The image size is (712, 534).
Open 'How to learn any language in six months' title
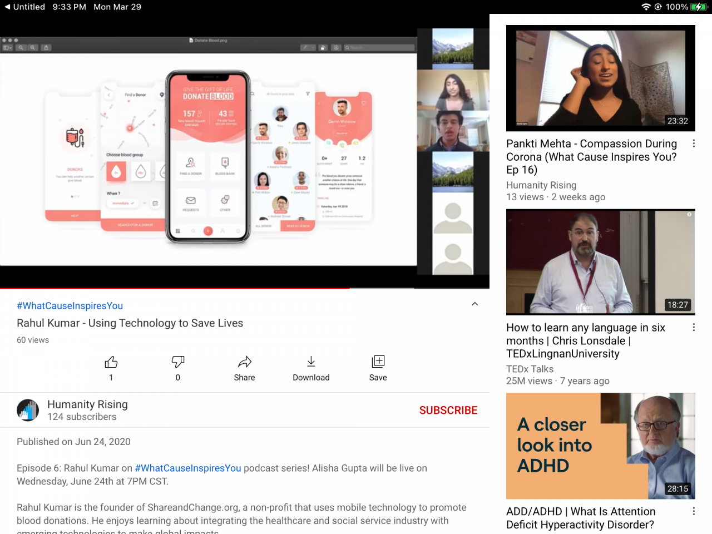pos(586,340)
